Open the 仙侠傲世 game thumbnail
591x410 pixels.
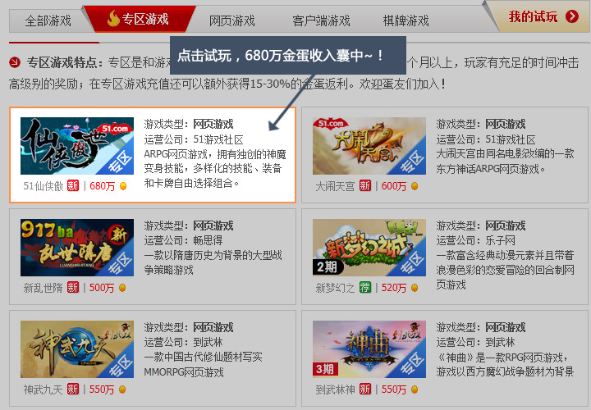77,146
